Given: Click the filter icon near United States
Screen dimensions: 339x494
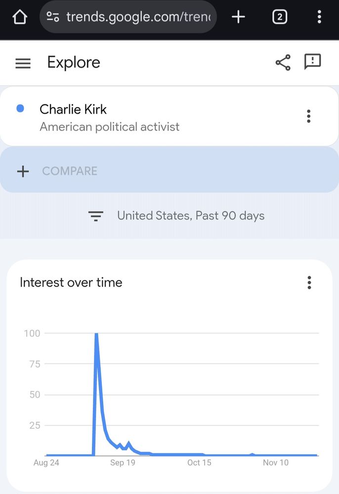Looking at the screenshot, I should pos(96,216).
